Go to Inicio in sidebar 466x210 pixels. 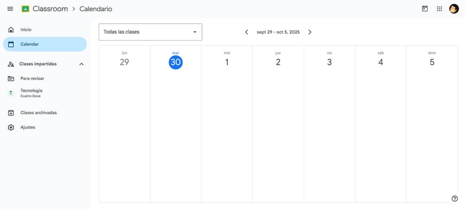[26, 30]
